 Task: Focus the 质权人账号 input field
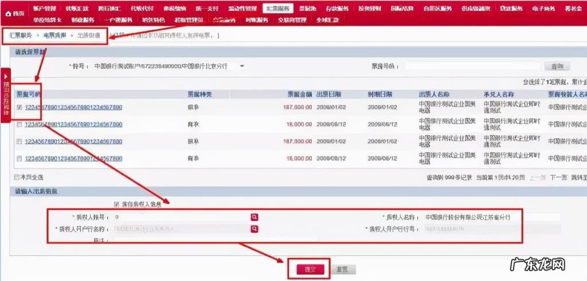[182, 217]
